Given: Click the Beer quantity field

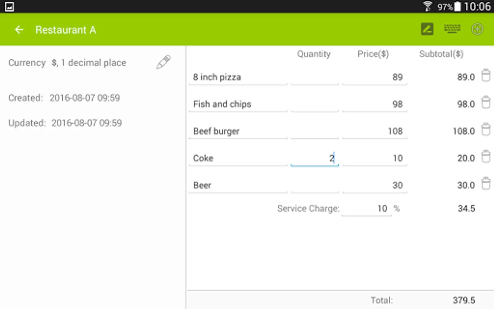Looking at the screenshot, I should (315, 185).
